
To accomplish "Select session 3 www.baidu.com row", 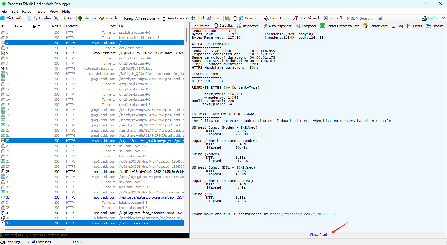I will pos(92,43).
